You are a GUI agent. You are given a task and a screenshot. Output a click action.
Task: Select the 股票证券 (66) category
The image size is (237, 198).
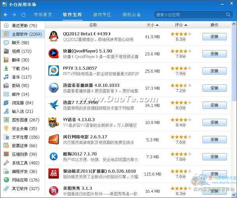pyautogui.click(x=22, y=146)
